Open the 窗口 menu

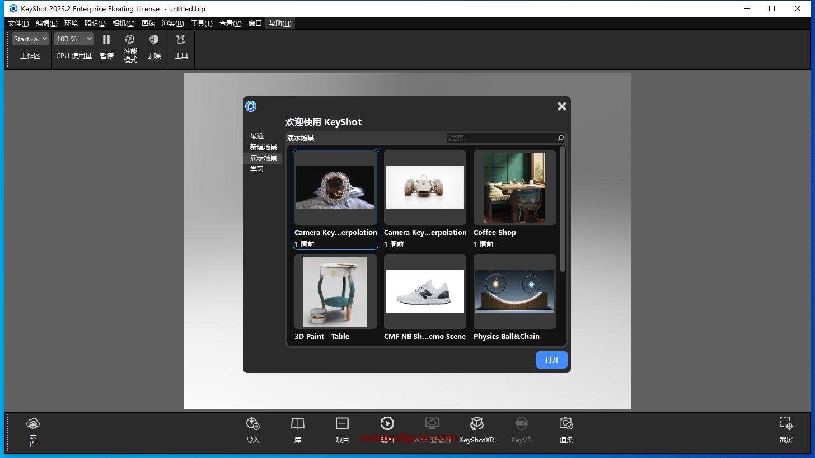pos(255,23)
